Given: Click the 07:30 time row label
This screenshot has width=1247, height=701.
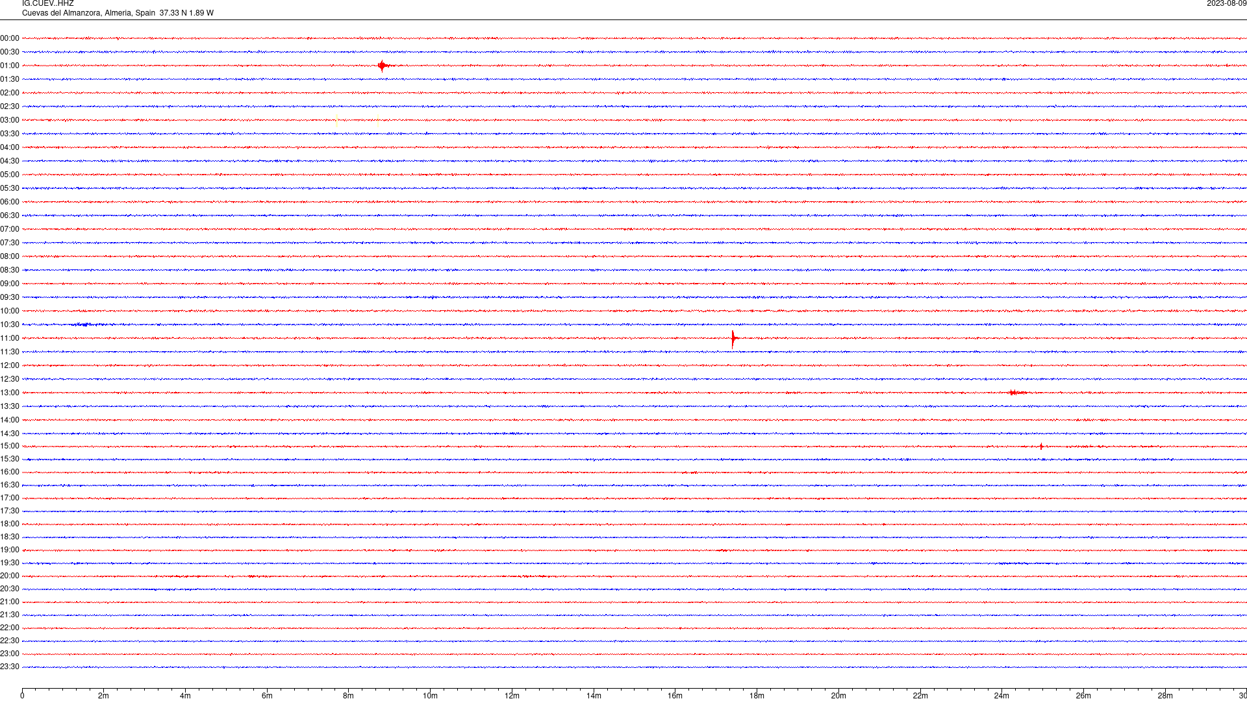Looking at the screenshot, I should pos(10,243).
